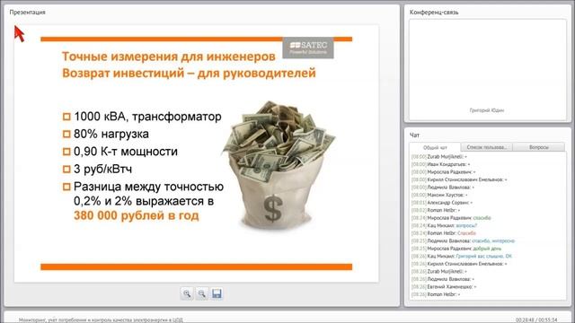Select the 08:26 Zurab Mutjikneli message
The image size is (575, 323).
point(439,271)
